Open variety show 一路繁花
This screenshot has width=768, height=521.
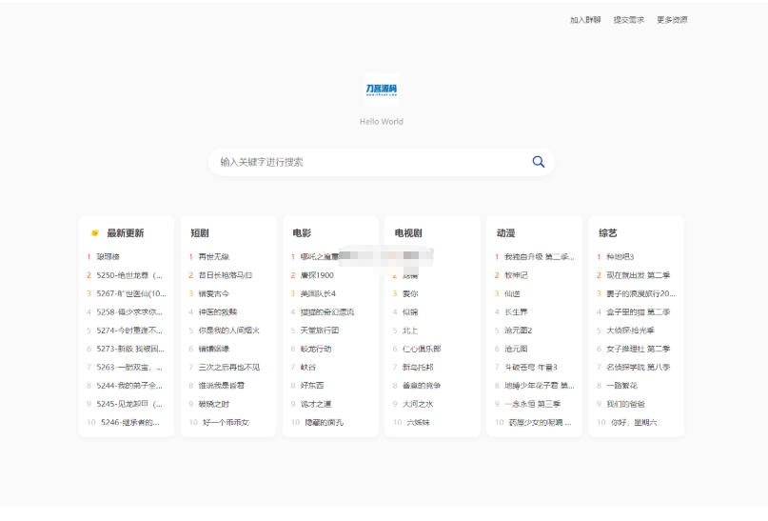(x=621, y=386)
